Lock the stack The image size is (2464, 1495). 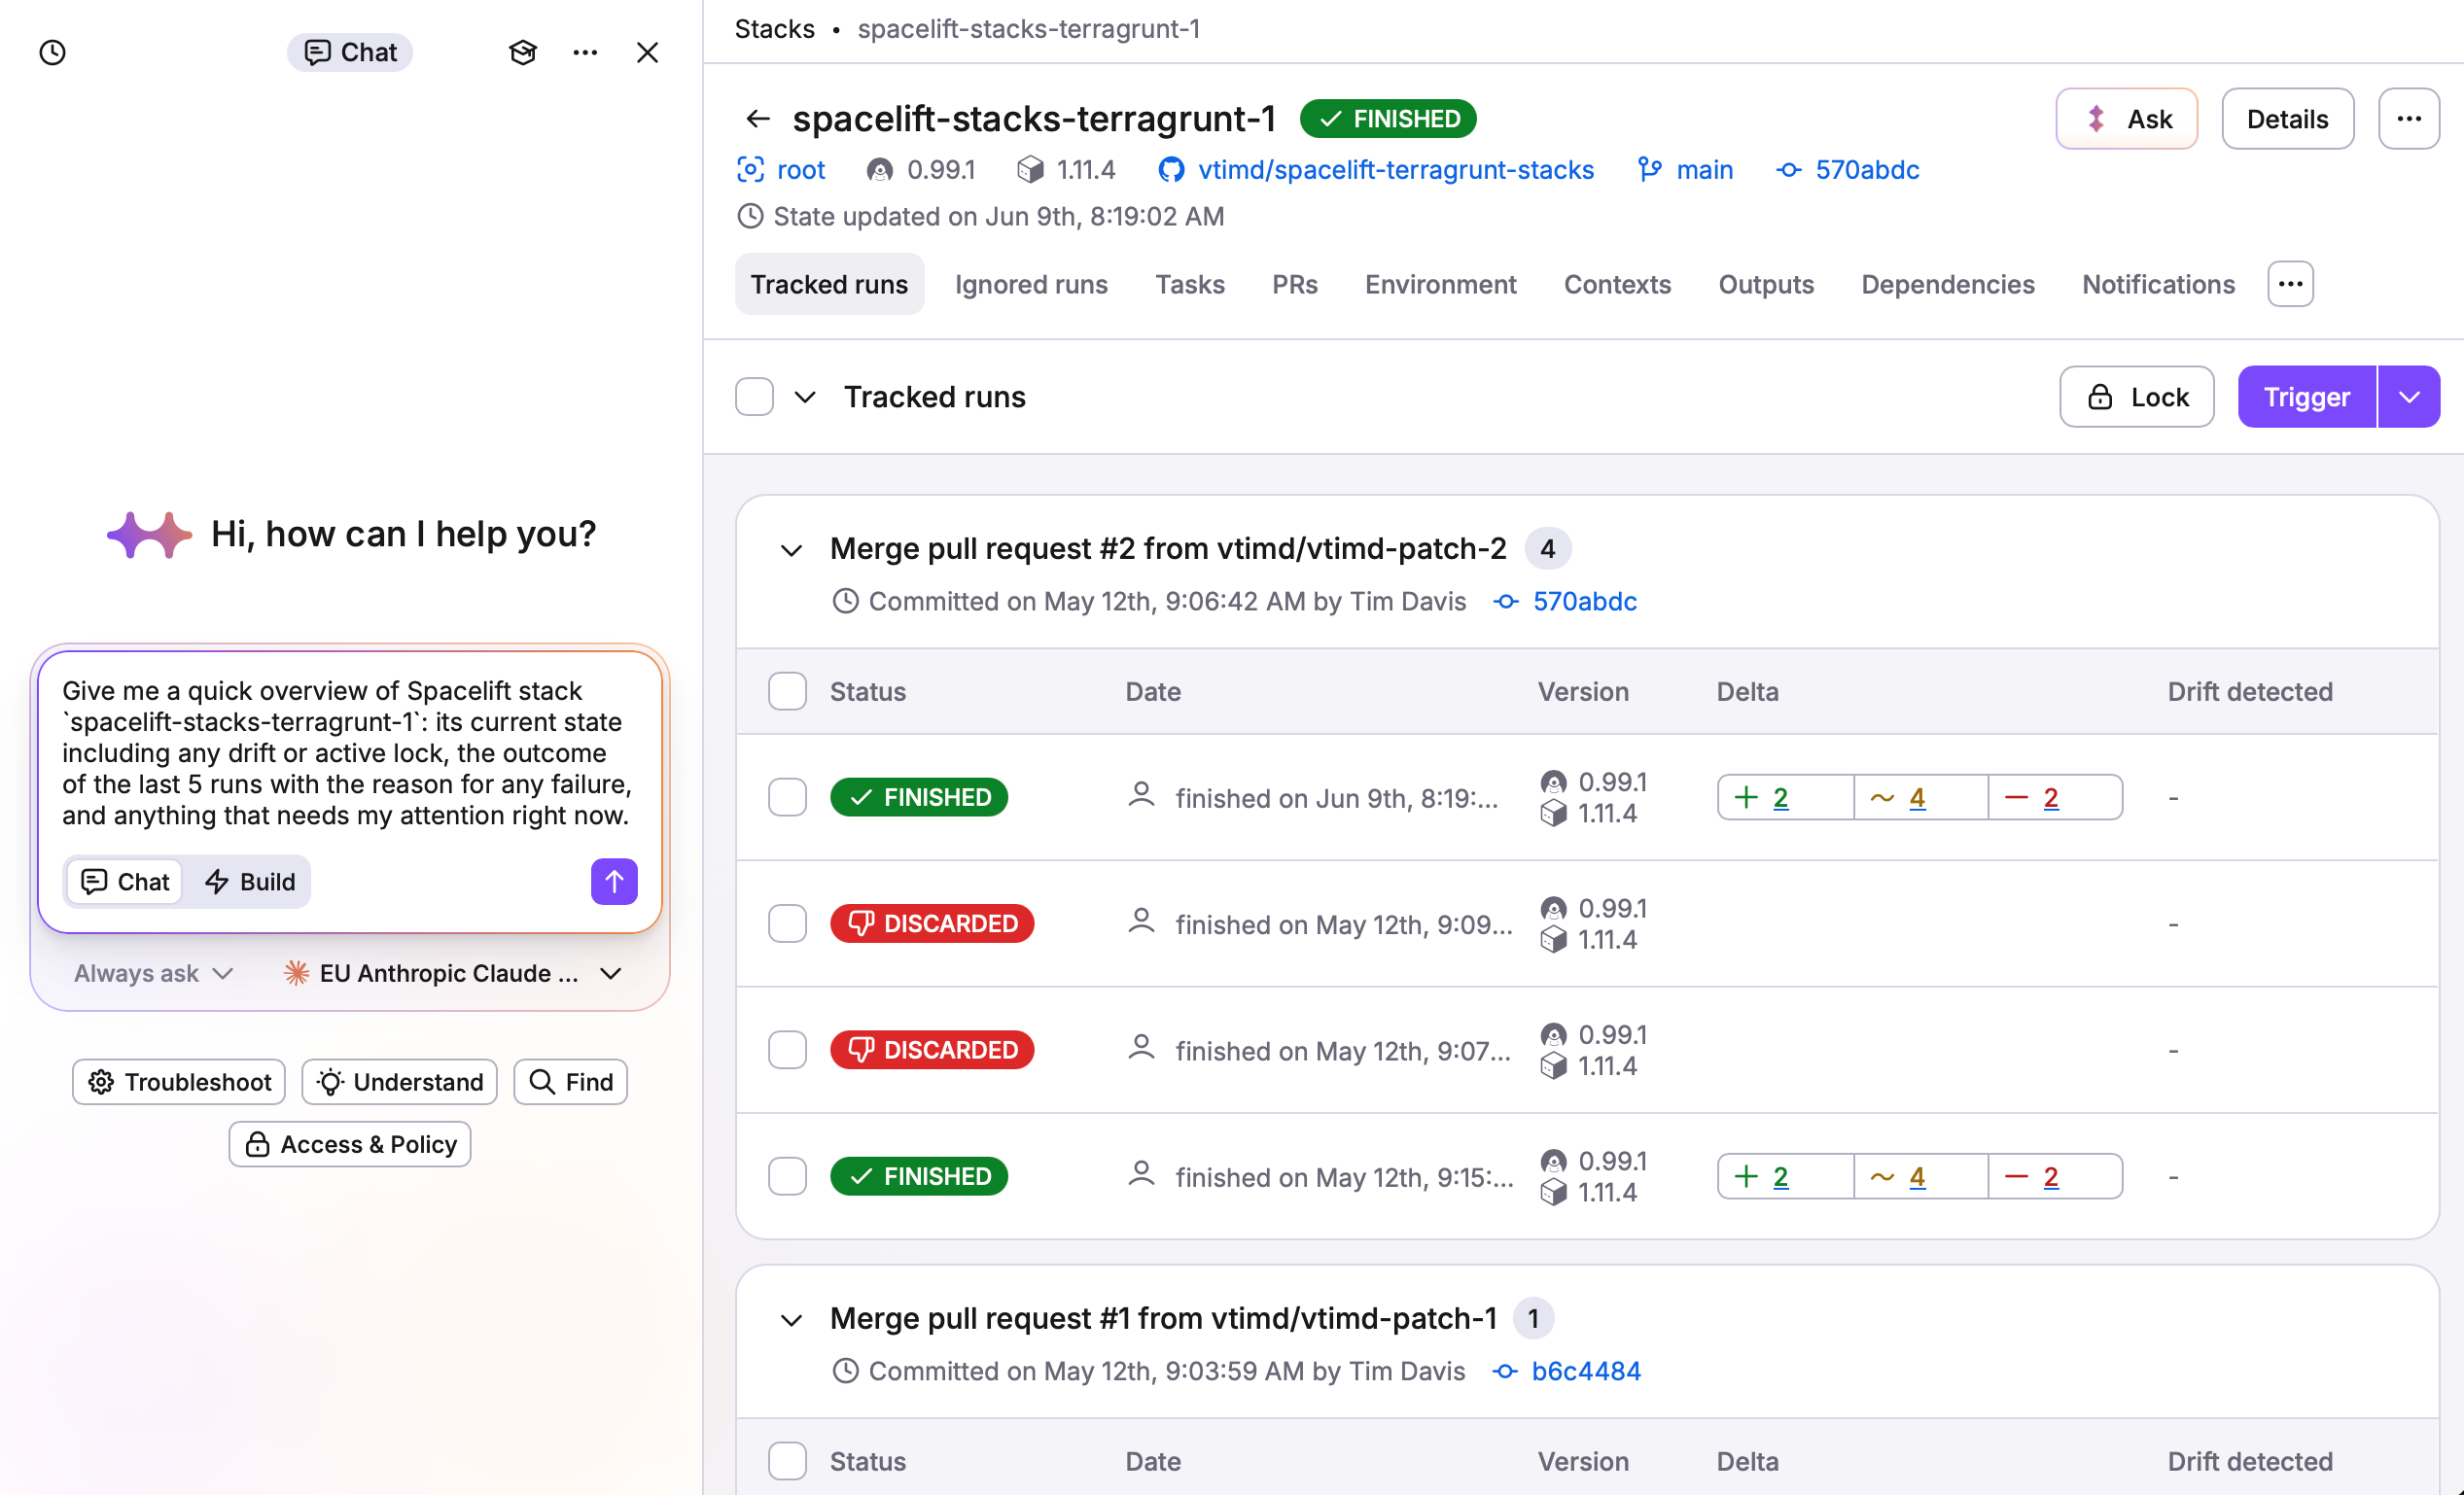(x=2136, y=397)
